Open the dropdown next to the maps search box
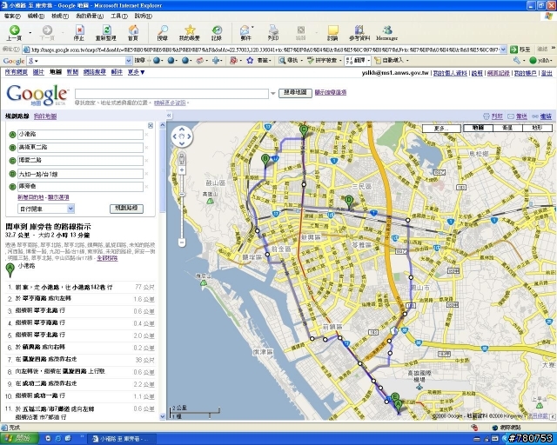Image resolution: width=557 pixels, height=445 pixels. tap(272, 93)
